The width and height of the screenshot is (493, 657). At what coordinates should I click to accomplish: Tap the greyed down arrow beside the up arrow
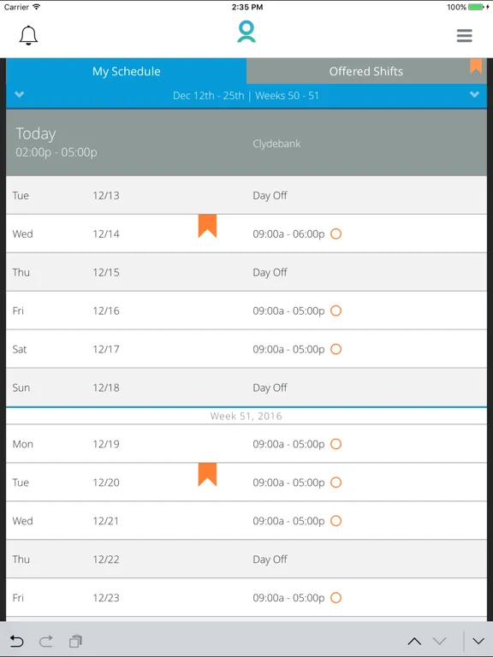pos(439,641)
